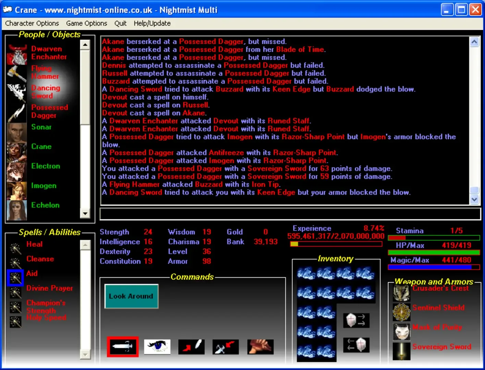485x370 pixels.
Task: Click the fist command icon
Action: tap(260, 347)
